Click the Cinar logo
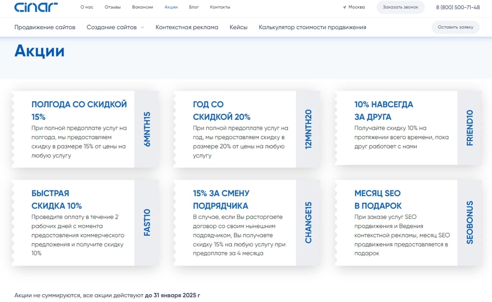This screenshot has height=302, width=492. point(36,7)
